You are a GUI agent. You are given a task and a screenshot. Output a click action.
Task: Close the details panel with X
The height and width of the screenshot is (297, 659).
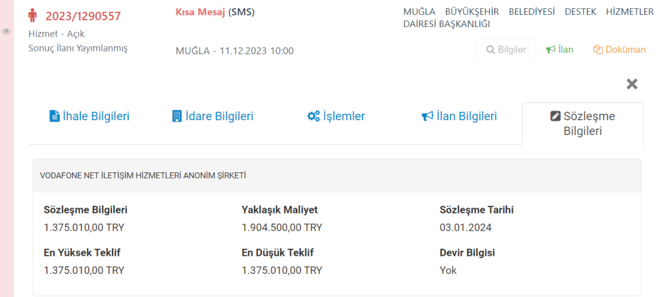pos(632,84)
